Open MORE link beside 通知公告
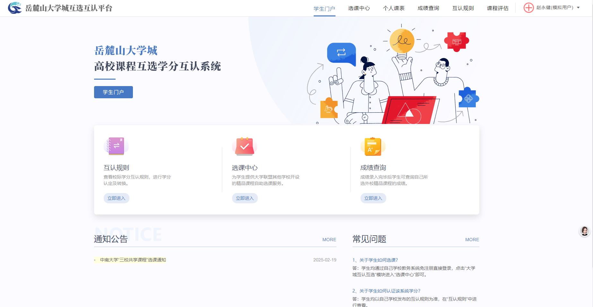Viewport: 593px width, 307px height. pyautogui.click(x=329, y=240)
